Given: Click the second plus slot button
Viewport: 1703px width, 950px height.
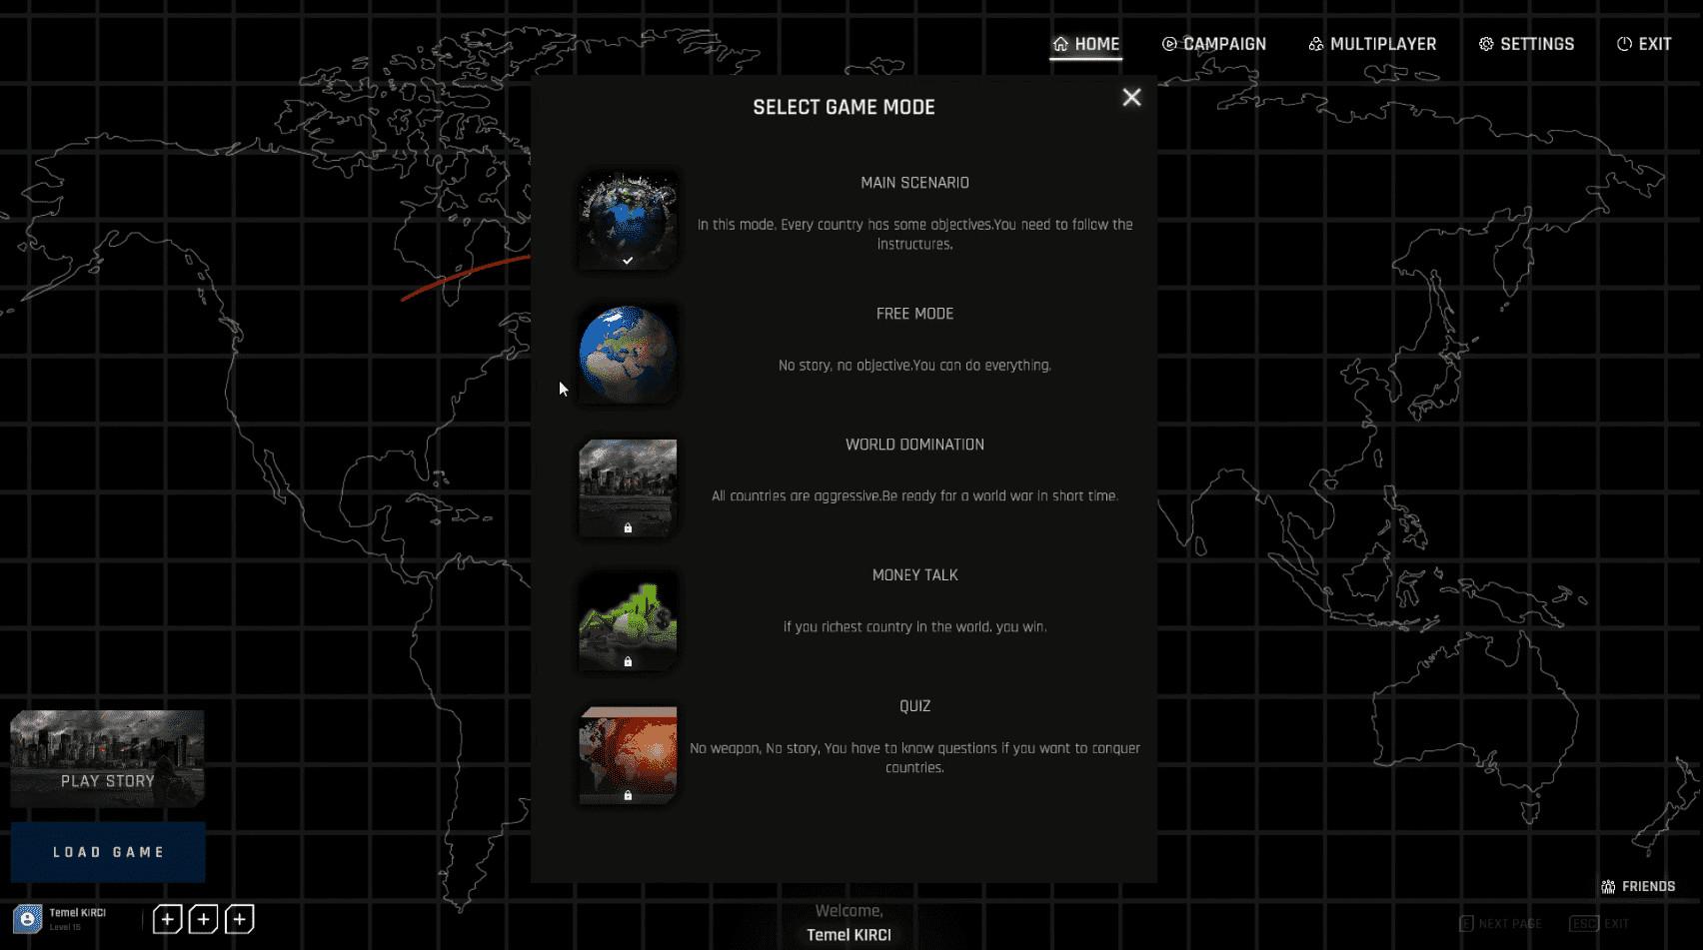Looking at the screenshot, I should pos(203,919).
